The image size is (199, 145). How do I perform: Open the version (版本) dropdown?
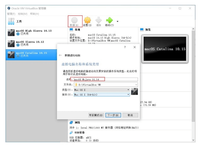pos(102,95)
